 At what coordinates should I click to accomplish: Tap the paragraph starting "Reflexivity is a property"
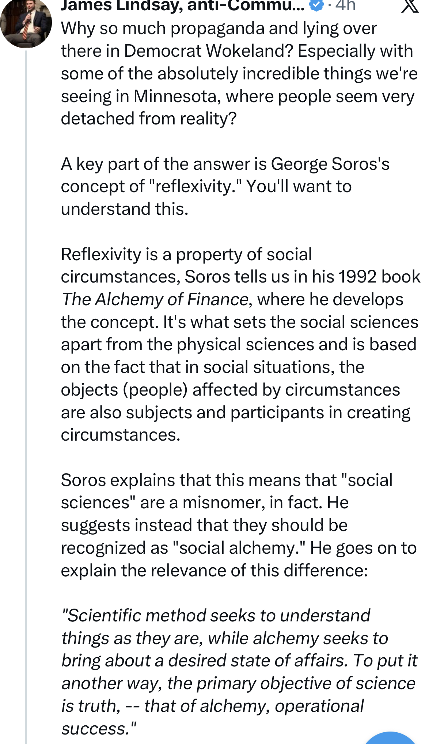239,344
